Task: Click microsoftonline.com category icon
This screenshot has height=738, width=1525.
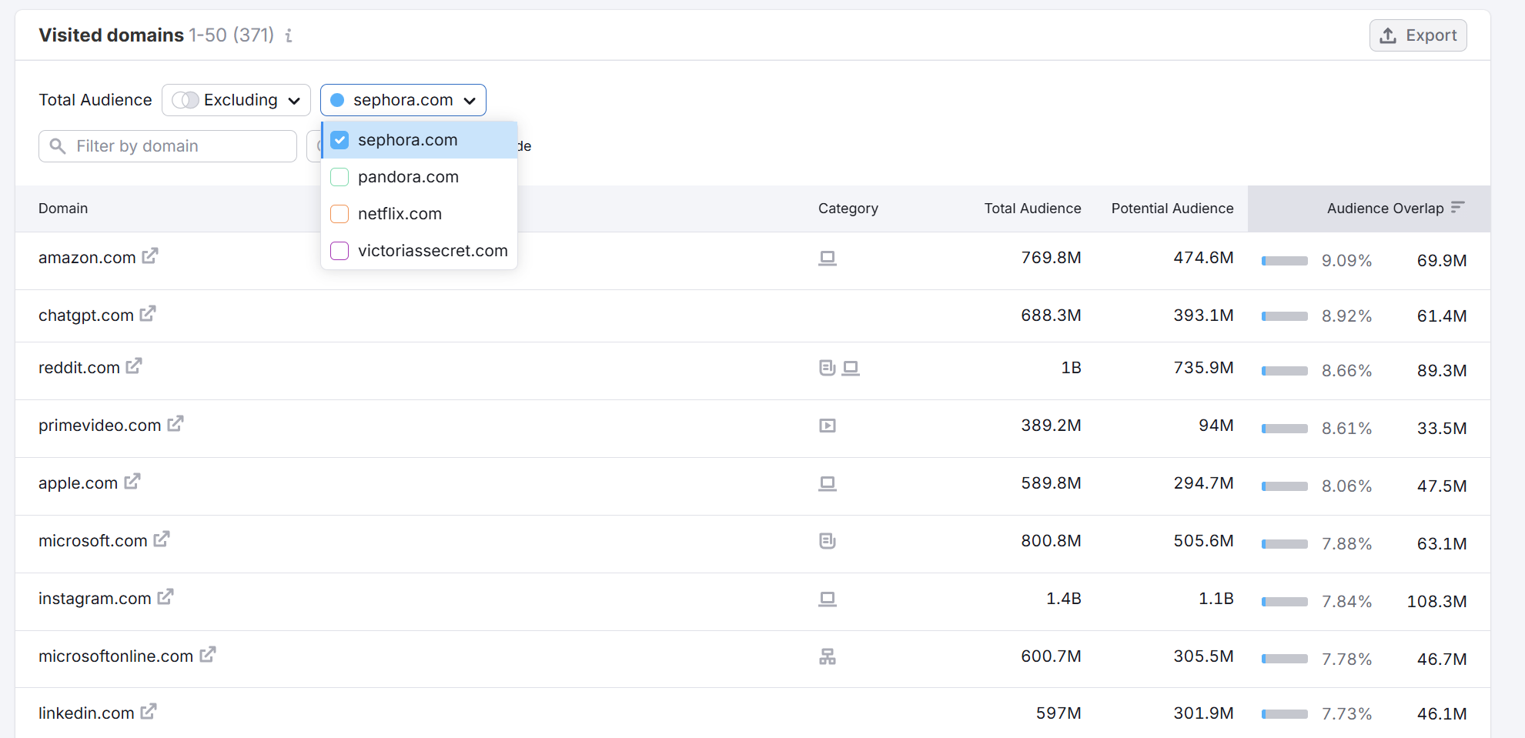Action: 828,656
